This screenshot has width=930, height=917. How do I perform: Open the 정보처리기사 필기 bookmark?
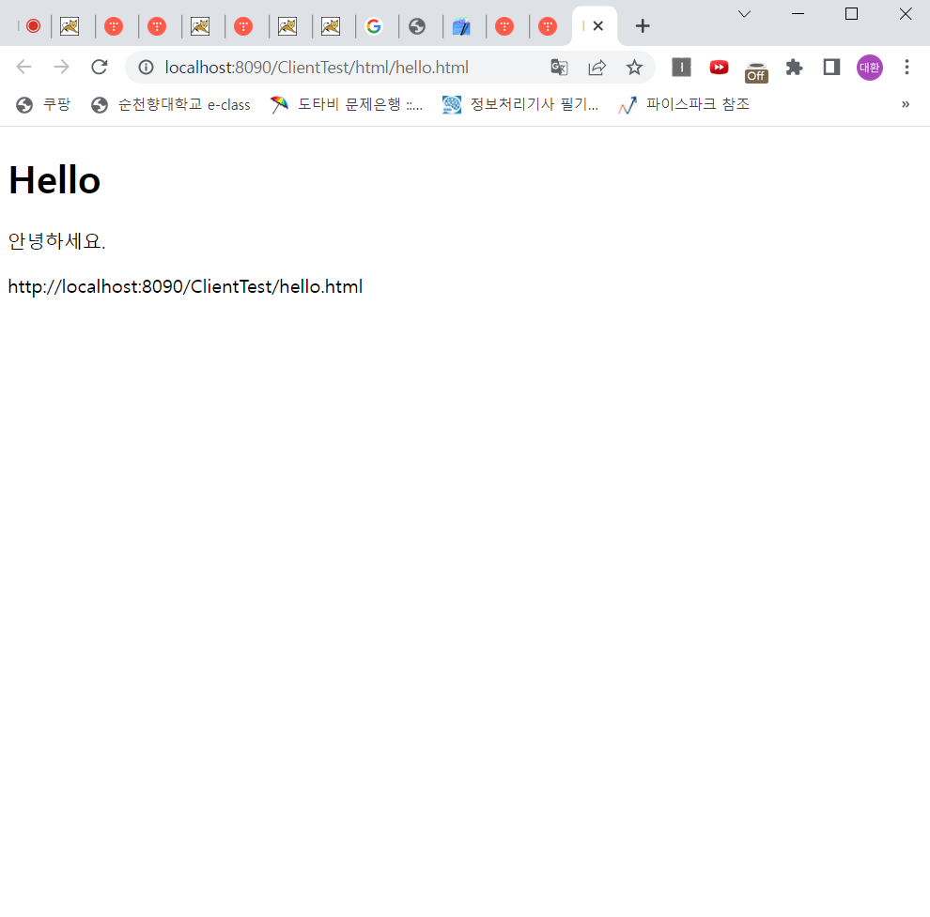pos(520,105)
